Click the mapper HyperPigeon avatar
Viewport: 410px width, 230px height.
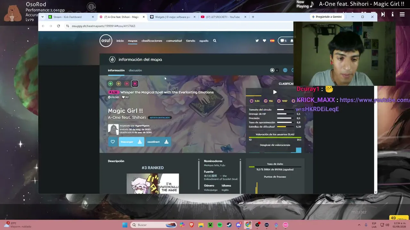113,129
